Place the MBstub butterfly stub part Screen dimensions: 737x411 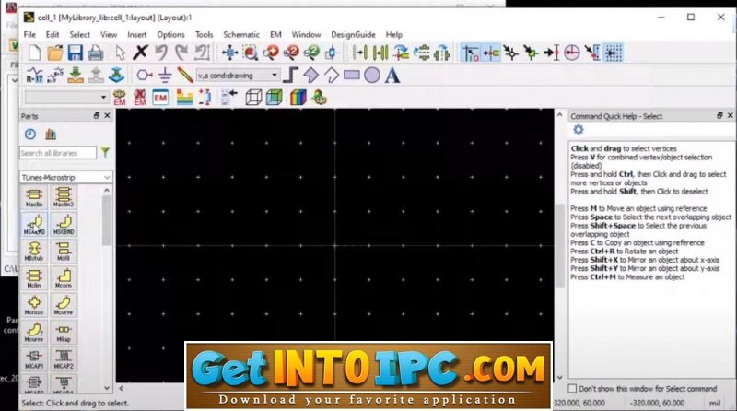point(34,251)
